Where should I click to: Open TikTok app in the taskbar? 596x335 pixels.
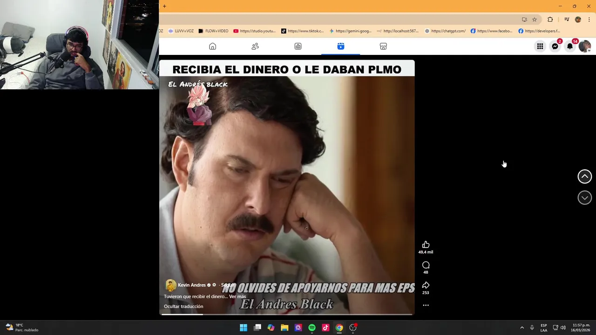(x=325, y=328)
